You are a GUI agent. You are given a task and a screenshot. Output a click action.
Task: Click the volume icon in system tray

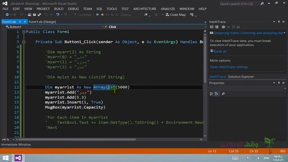tap(258, 158)
